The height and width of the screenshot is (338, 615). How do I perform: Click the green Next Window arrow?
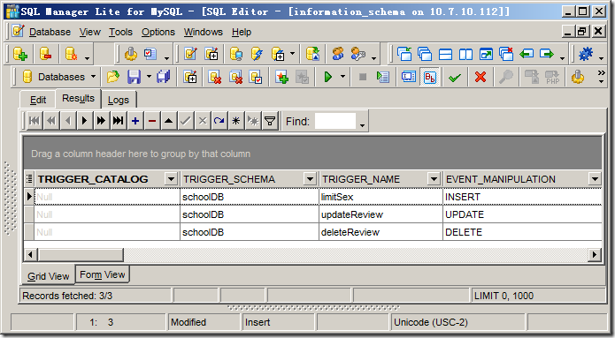(547, 54)
